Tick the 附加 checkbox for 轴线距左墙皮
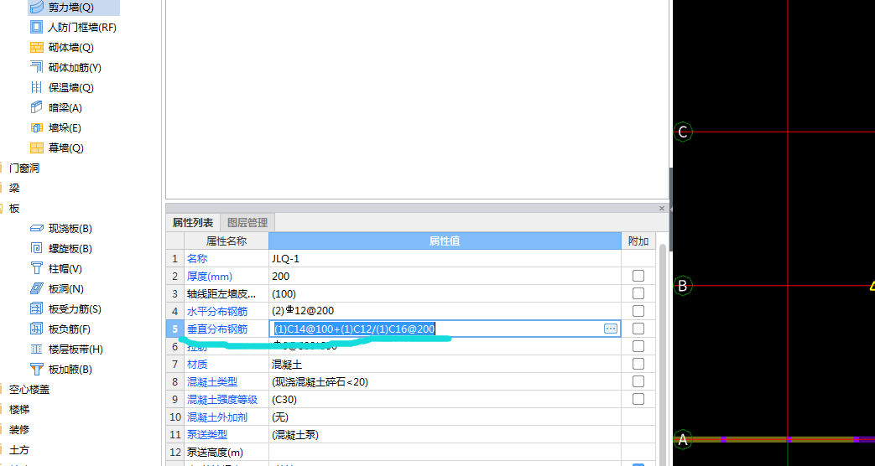Screen dimensions: 875x466 pos(638,293)
